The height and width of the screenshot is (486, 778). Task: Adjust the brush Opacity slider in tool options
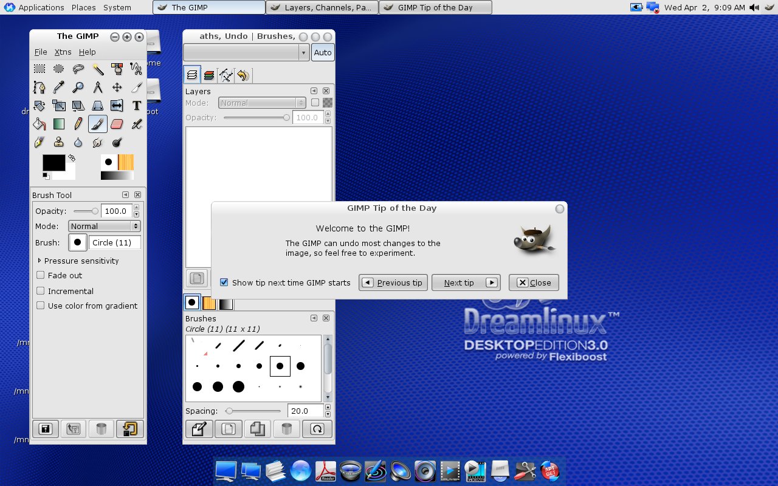(86, 211)
